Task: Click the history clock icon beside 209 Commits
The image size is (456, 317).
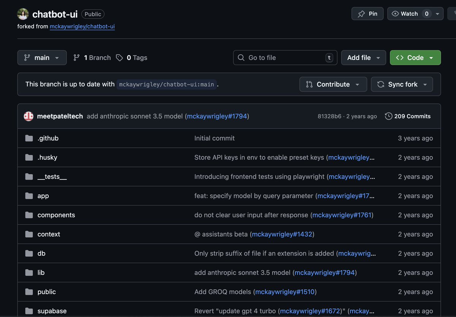Action: pyautogui.click(x=388, y=116)
